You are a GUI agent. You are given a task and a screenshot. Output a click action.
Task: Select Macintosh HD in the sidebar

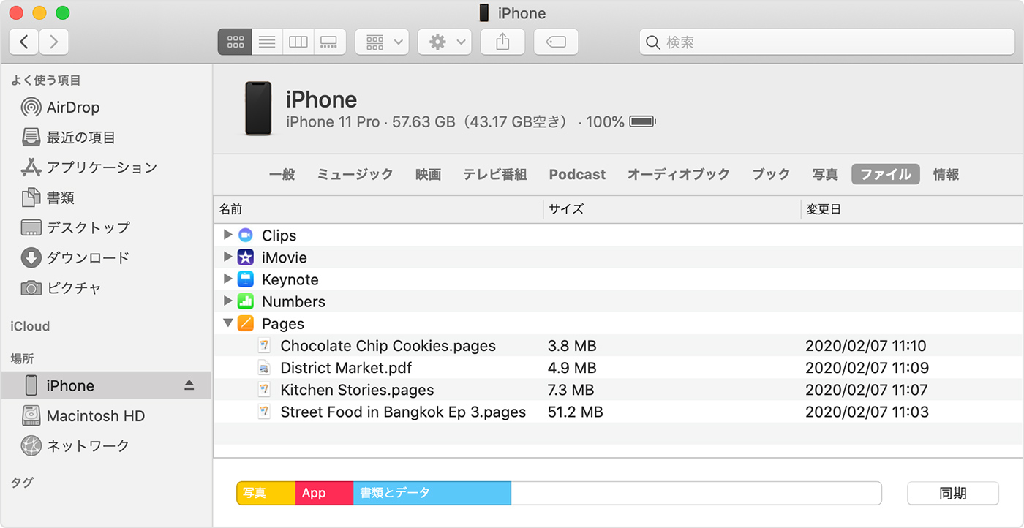[82, 415]
